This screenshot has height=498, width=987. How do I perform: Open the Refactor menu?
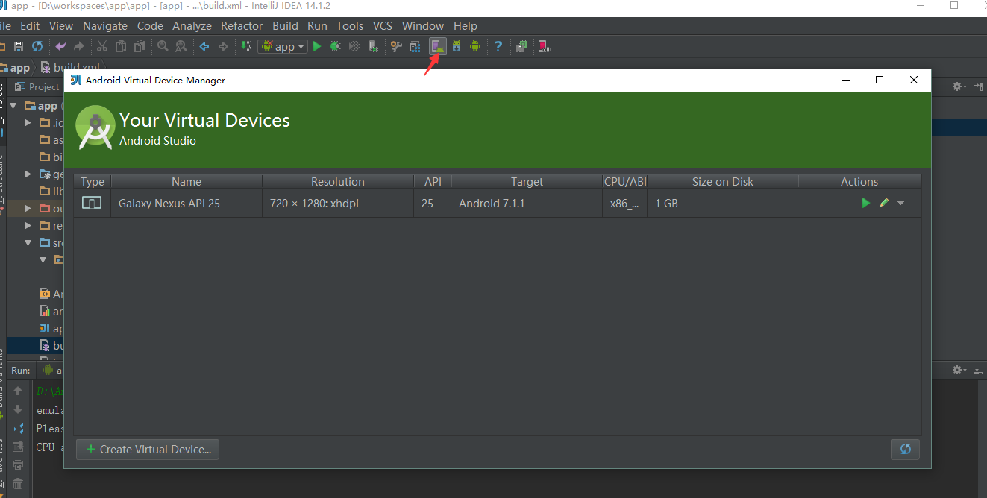(242, 25)
